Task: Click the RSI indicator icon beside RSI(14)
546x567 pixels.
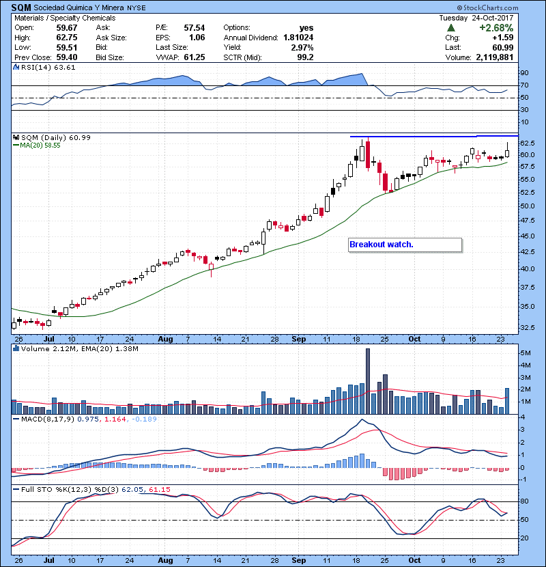Action: tap(16, 67)
